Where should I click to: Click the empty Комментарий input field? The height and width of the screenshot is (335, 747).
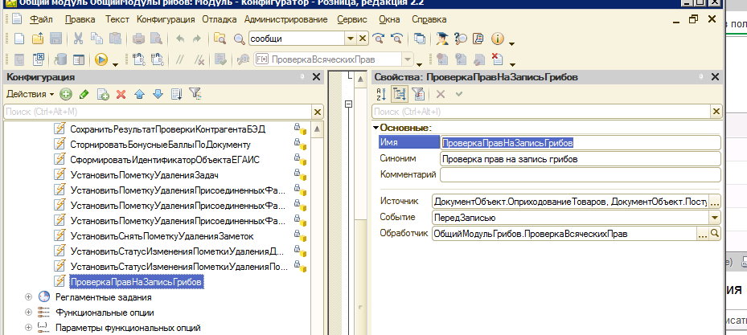tap(581, 174)
